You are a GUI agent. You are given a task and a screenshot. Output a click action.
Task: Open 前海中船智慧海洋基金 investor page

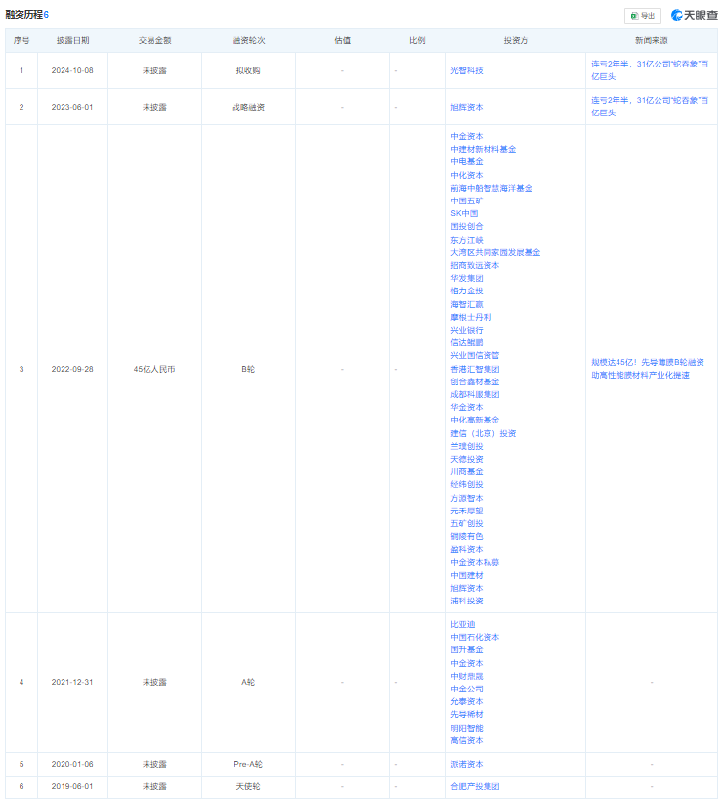(491, 188)
